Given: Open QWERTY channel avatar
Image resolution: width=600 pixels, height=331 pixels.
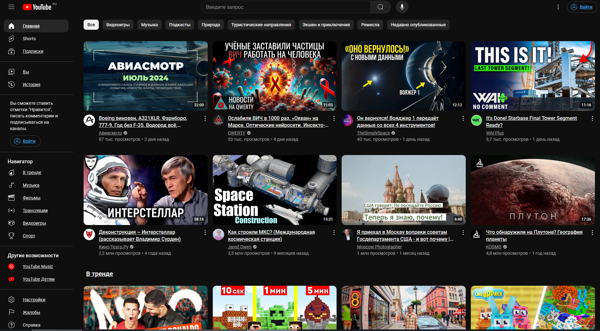Looking at the screenshot, I should pos(218,120).
